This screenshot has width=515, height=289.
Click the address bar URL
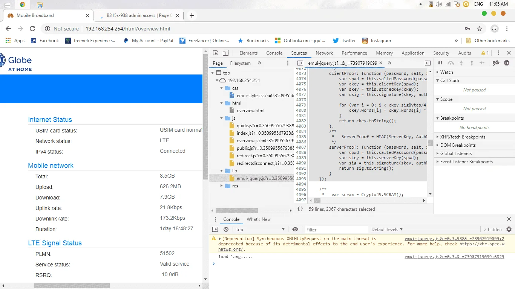(x=128, y=29)
